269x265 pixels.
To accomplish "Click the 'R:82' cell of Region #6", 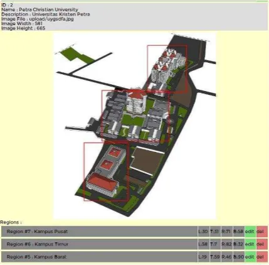I will 227,244.
